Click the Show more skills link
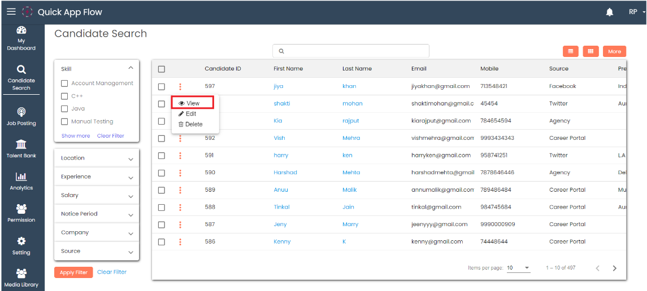647x291 pixels. 76,136
